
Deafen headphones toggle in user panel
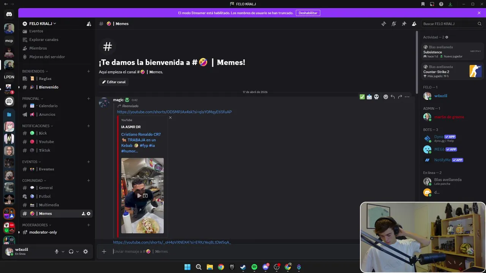tap(71, 251)
